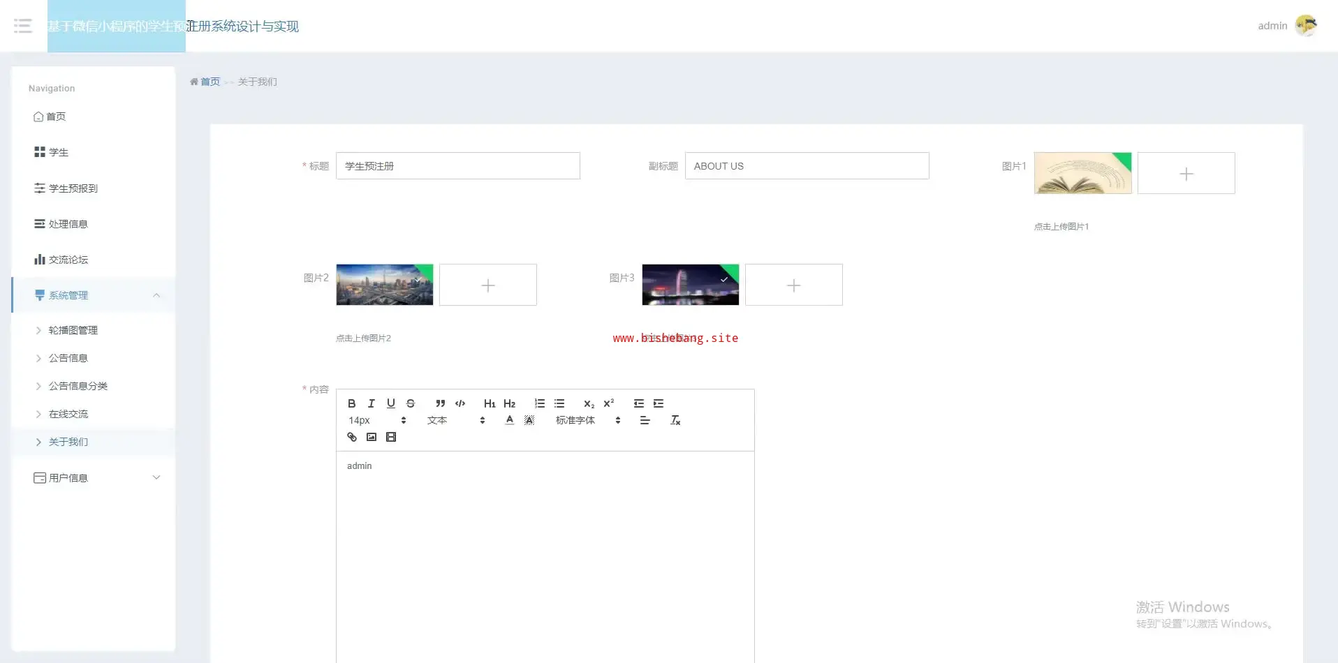Image resolution: width=1338 pixels, height=663 pixels.
Task: Open the 文本 text style dropdown
Action: pos(456,420)
